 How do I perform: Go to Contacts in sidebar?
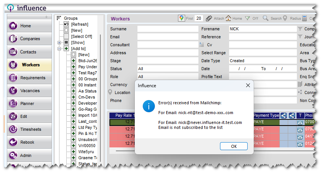29,52
